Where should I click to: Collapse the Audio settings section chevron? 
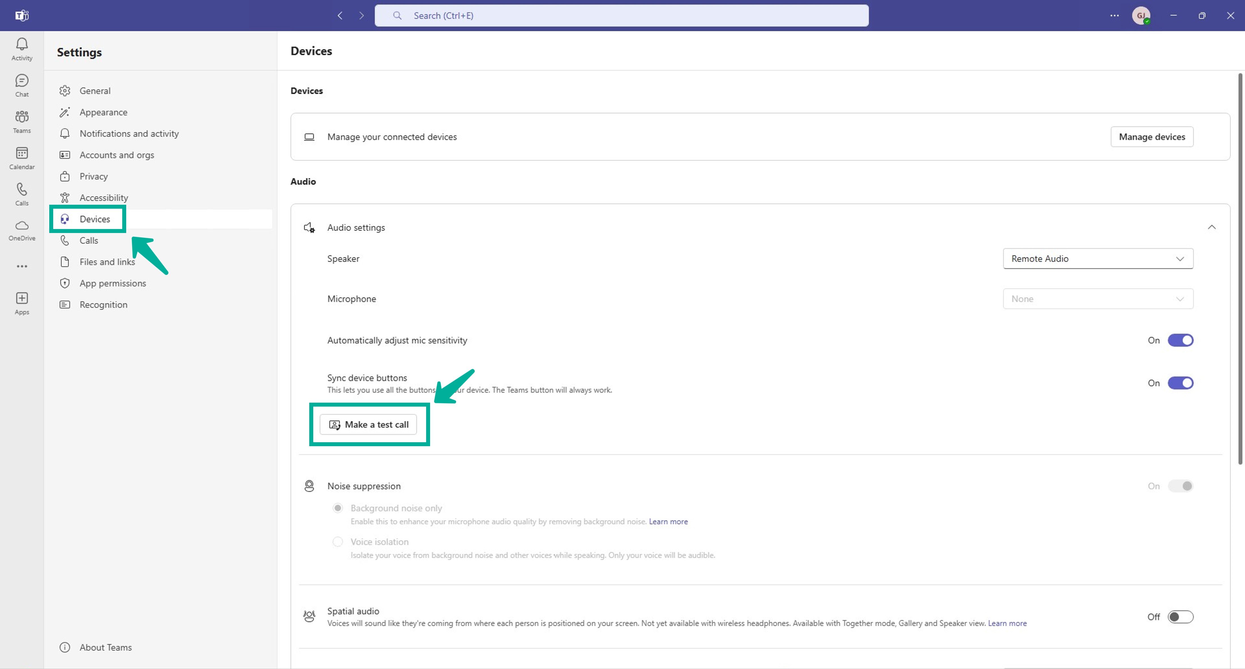pyautogui.click(x=1211, y=227)
